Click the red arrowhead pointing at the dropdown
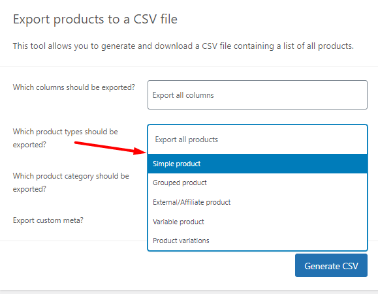 click(140, 151)
